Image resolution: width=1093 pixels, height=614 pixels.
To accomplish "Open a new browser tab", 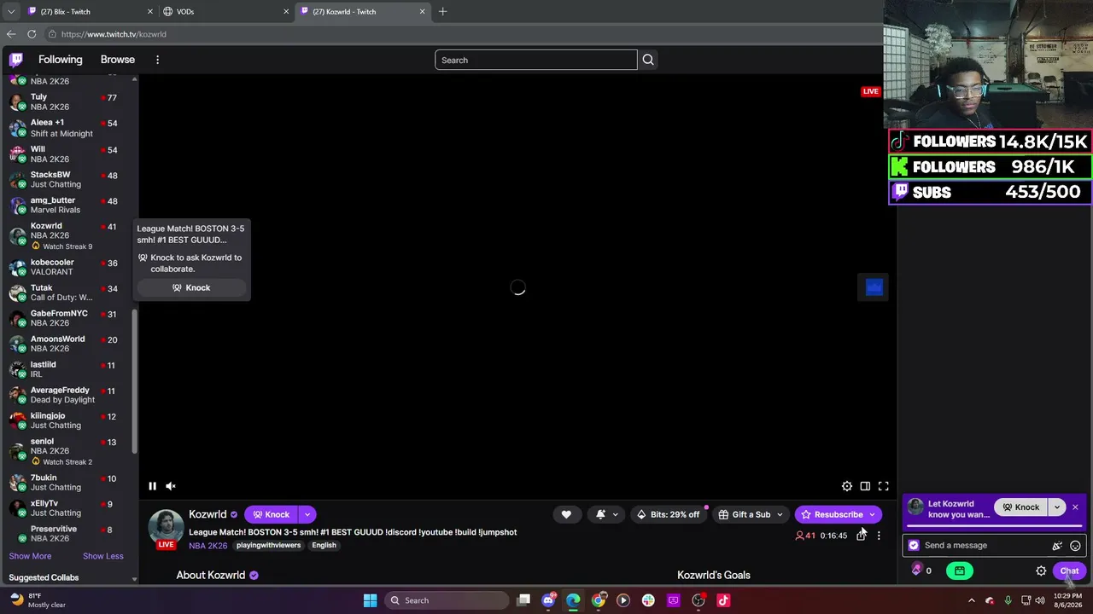I will (x=442, y=12).
